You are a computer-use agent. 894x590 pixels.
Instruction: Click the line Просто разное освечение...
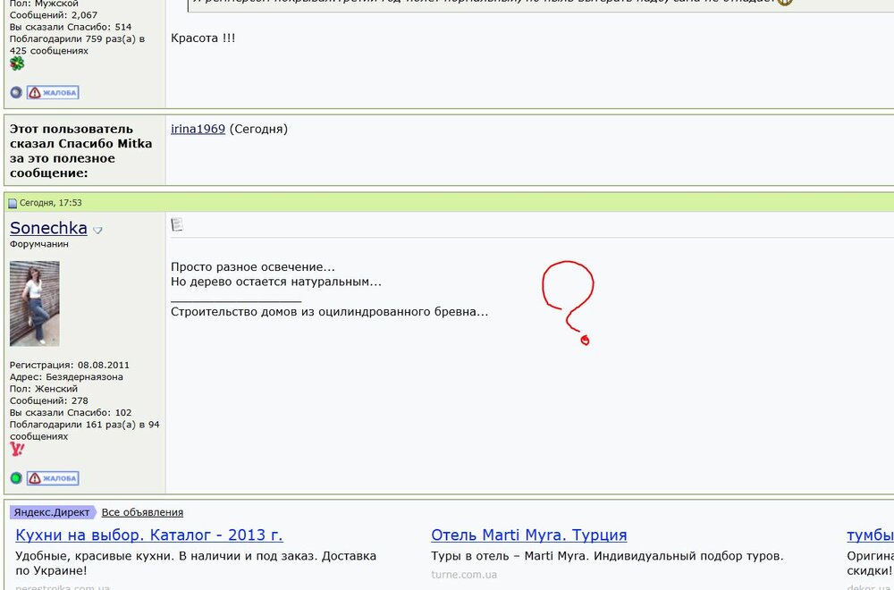[x=253, y=266]
